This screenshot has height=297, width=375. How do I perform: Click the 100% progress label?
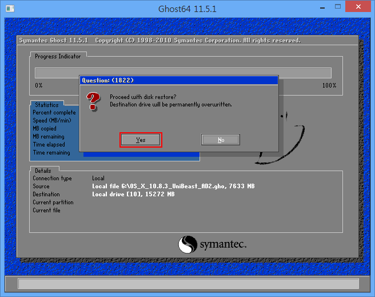[329, 85]
